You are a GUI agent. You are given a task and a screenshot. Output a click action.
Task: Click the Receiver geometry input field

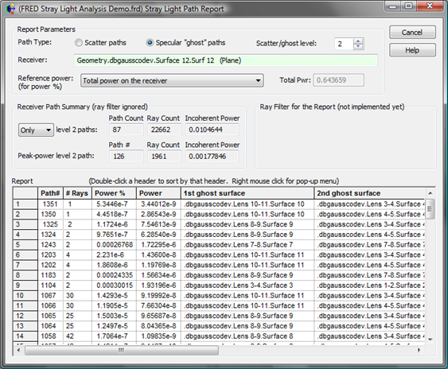(x=226, y=60)
